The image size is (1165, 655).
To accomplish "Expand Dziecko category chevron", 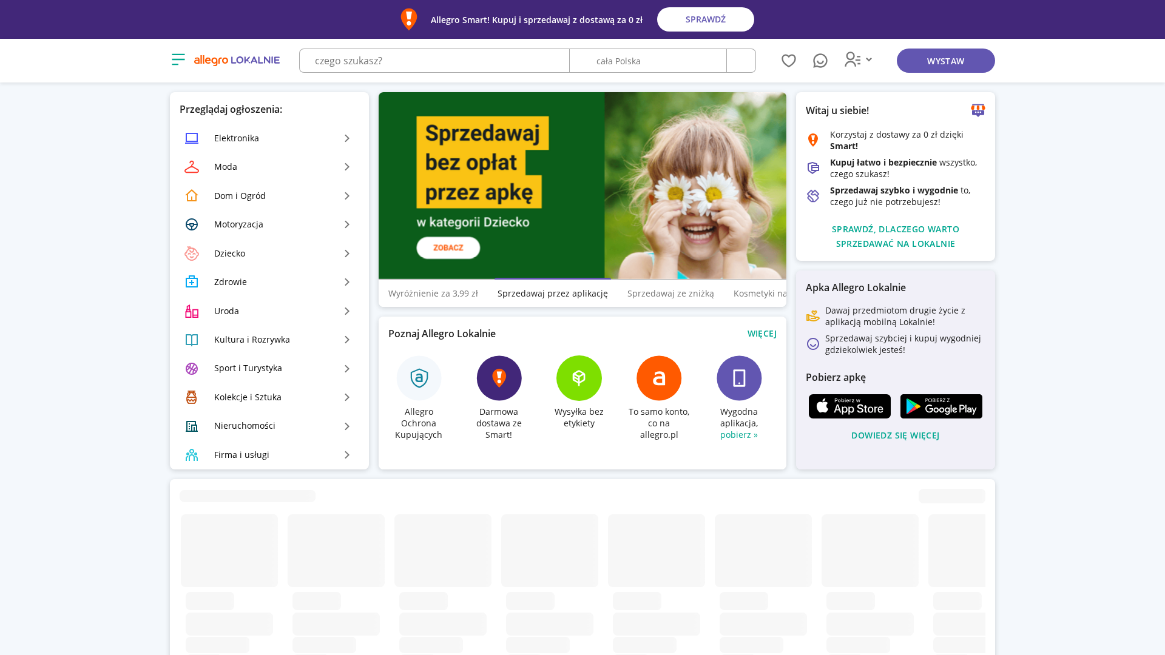I will pyautogui.click(x=347, y=254).
